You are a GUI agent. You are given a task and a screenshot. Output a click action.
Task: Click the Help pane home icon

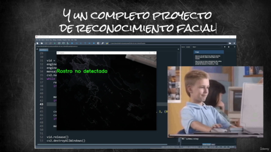pyautogui.click(x=225, y=47)
